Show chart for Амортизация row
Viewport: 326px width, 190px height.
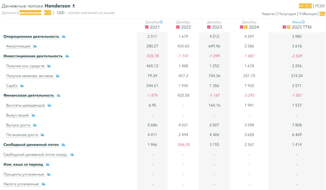35,46
